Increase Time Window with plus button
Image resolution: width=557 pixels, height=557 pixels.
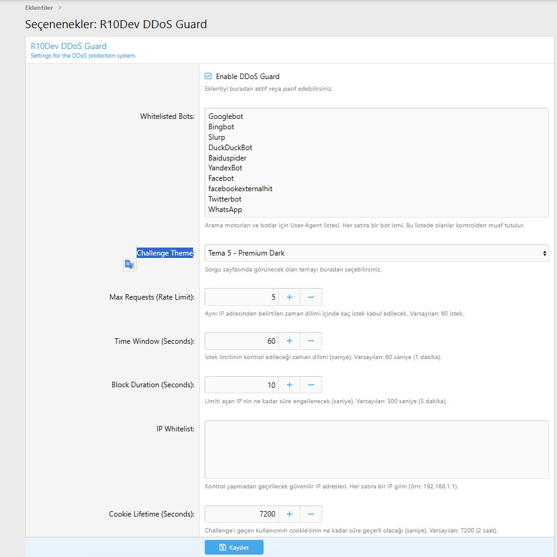pos(289,341)
